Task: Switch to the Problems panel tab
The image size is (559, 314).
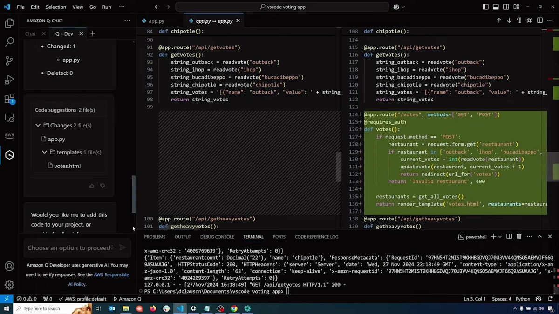Action: click(x=155, y=237)
